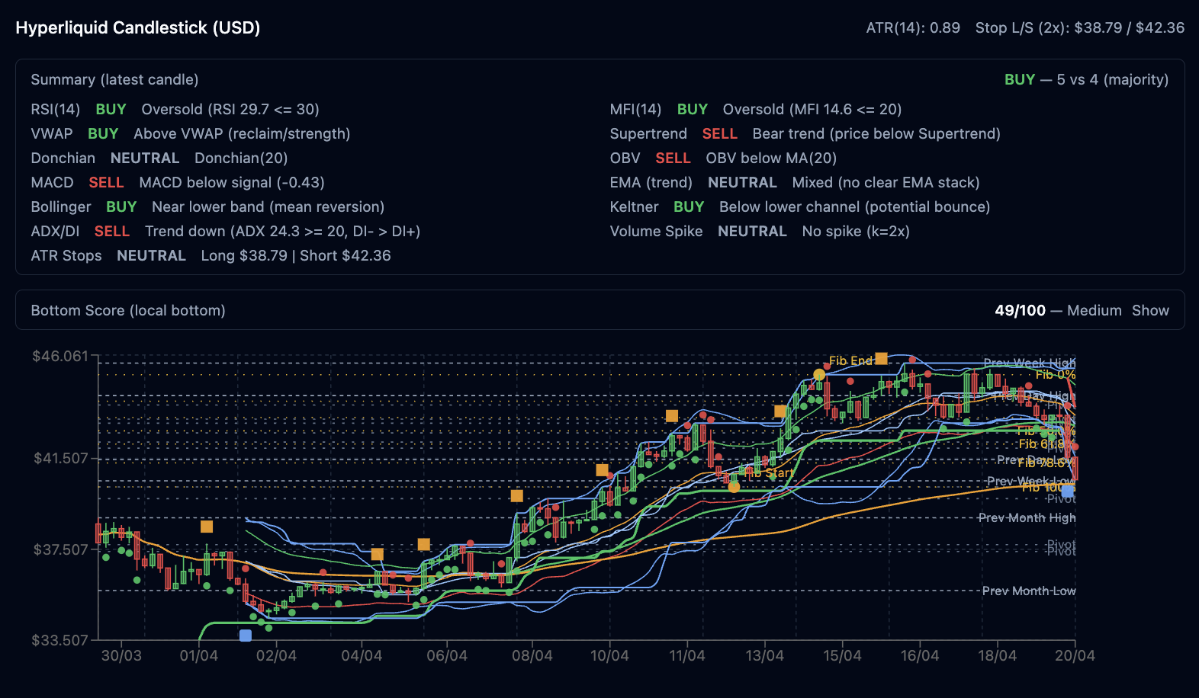The height and width of the screenshot is (698, 1199).
Task: Click the Prev Month High level label
Action: click(x=1027, y=517)
